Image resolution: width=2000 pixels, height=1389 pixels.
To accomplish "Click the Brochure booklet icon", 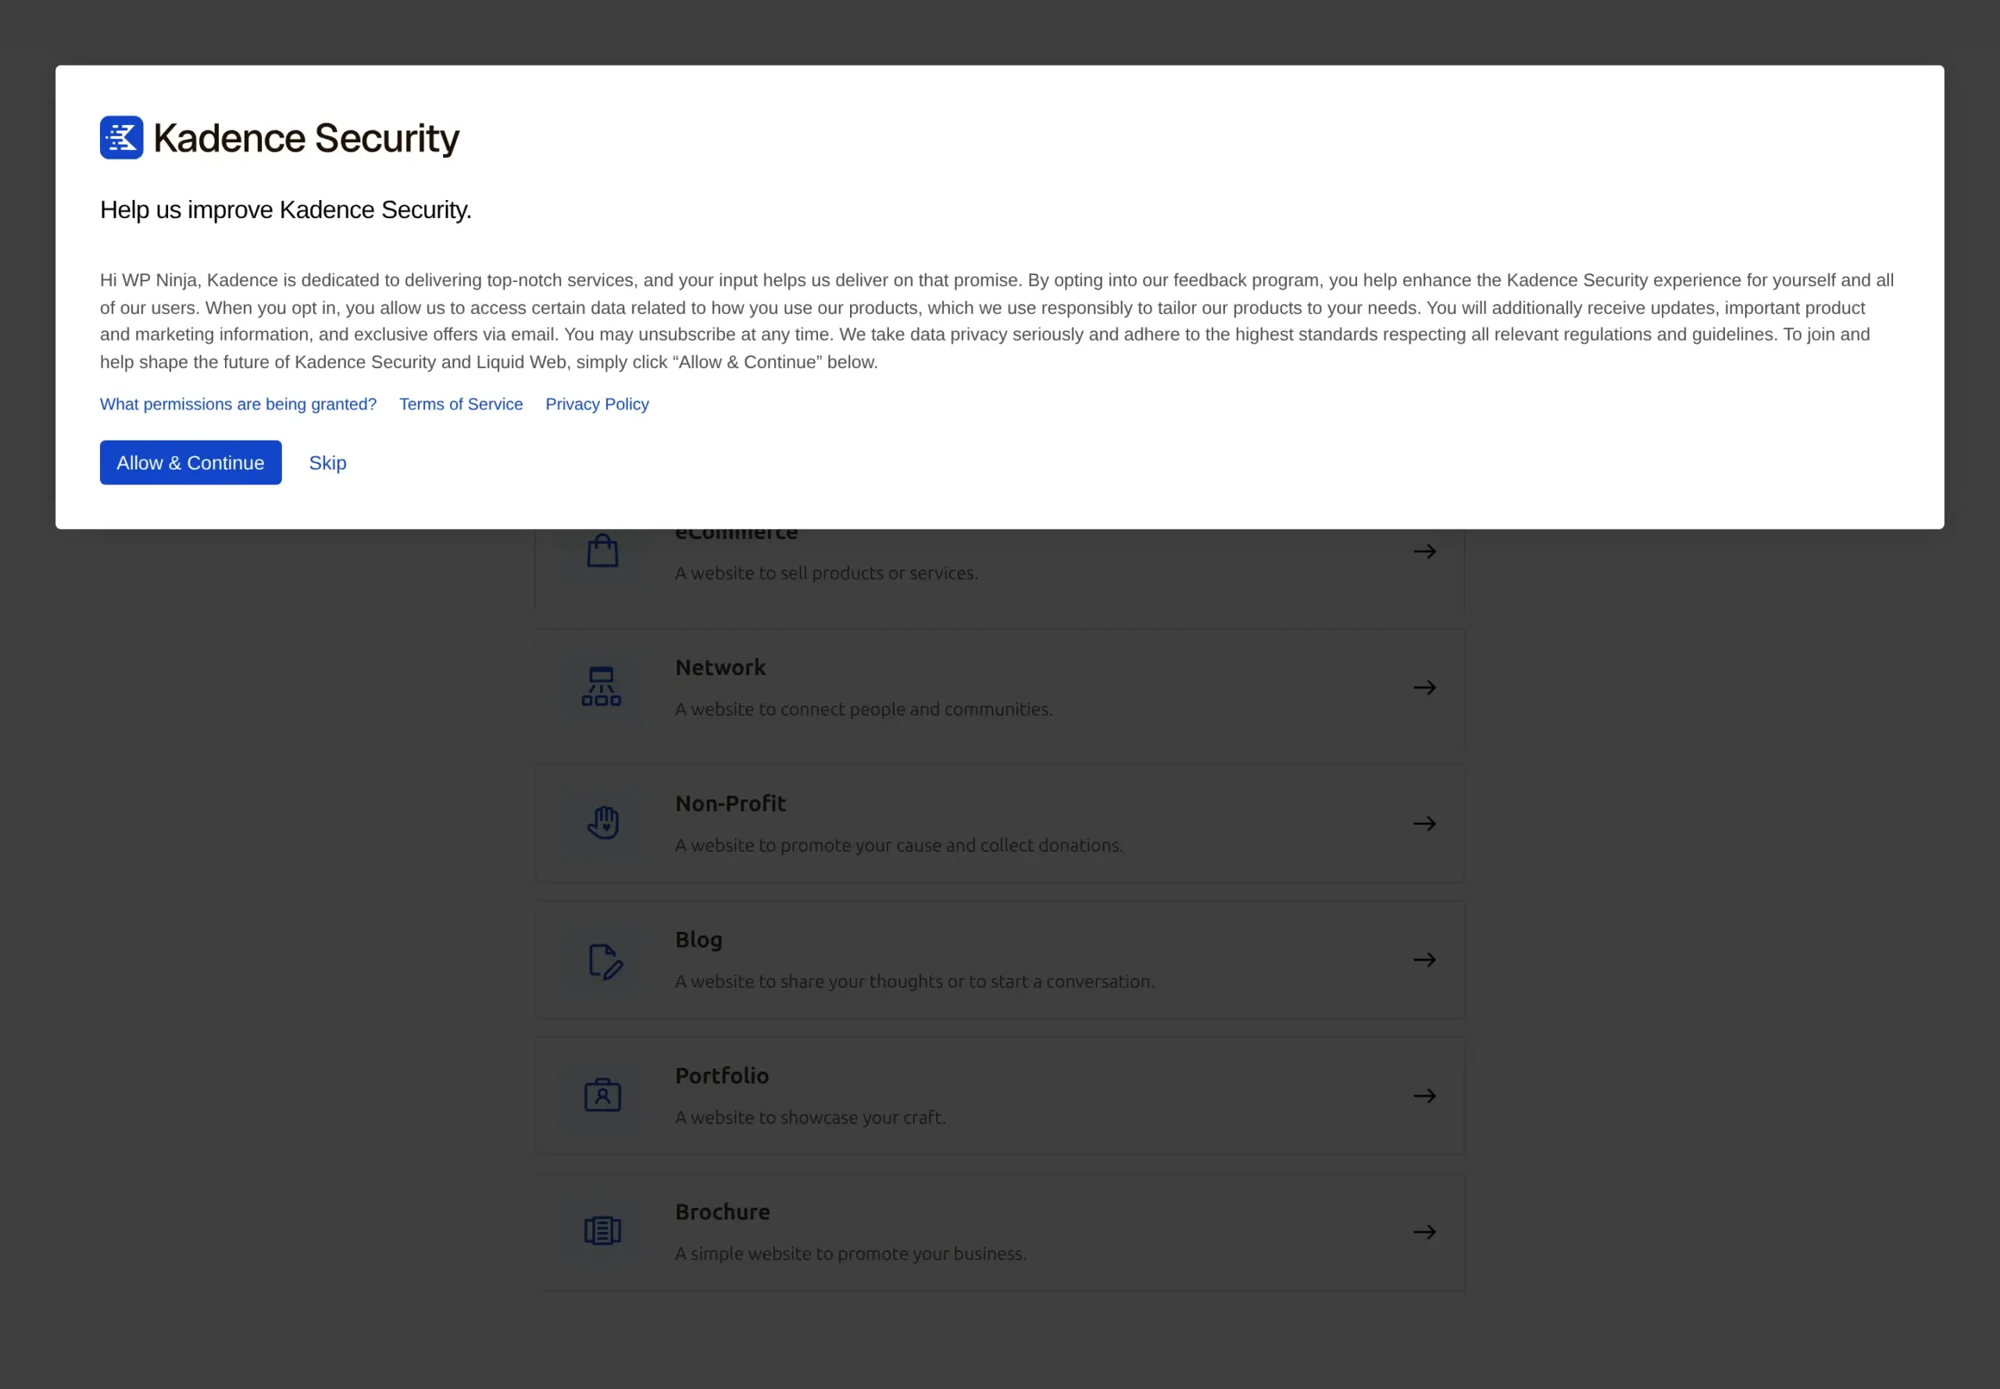I will click(602, 1230).
